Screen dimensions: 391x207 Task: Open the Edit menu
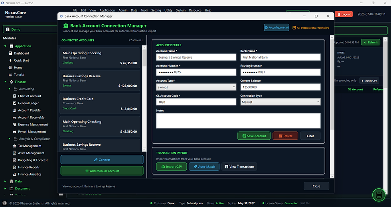(x=83, y=10)
